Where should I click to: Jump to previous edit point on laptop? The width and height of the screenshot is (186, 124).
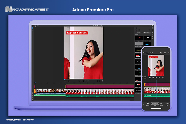click(x=79, y=81)
